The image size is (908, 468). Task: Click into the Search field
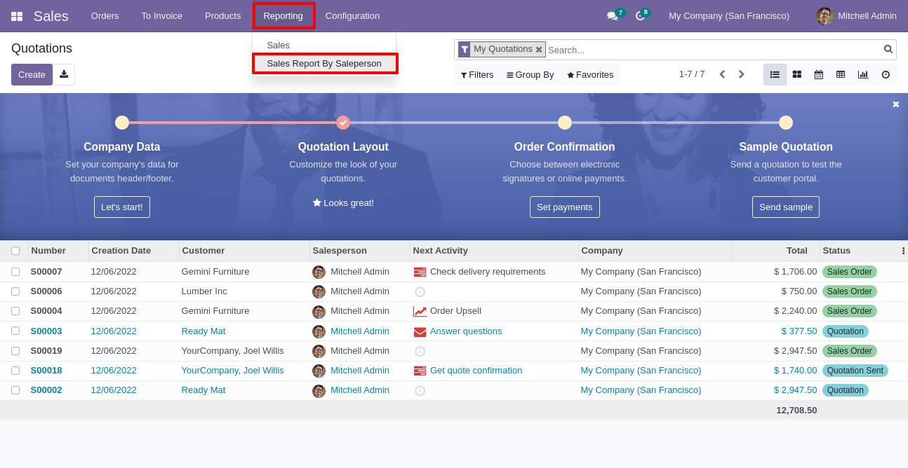(x=714, y=50)
